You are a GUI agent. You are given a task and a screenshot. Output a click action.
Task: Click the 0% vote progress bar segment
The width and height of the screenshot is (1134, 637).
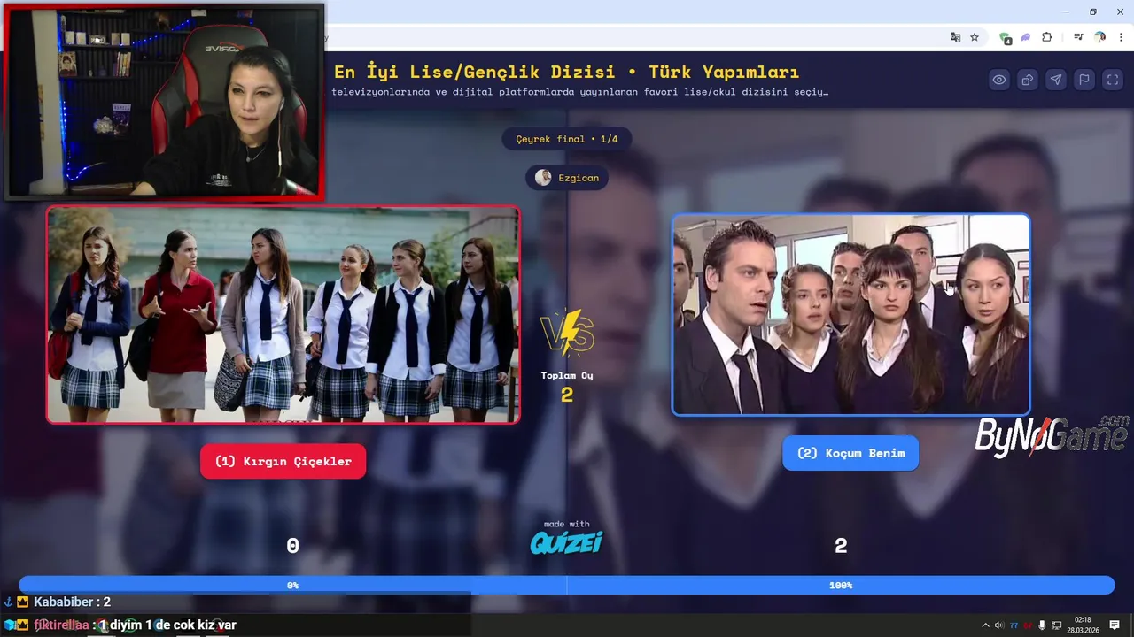[293, 586]
